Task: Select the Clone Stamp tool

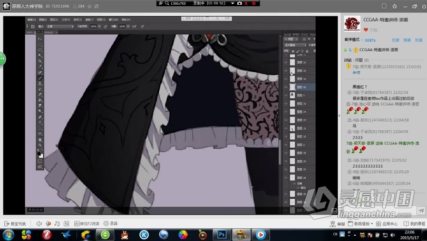Action: (40, 84)
